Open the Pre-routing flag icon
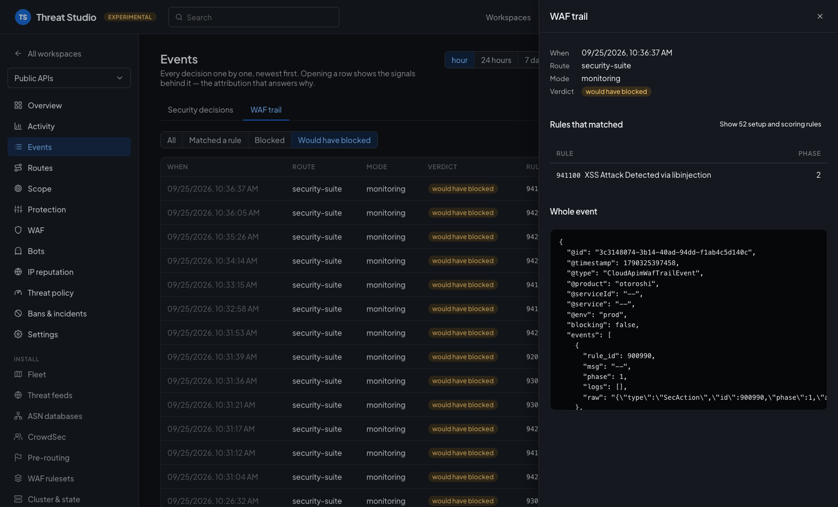 pos(18,457)
